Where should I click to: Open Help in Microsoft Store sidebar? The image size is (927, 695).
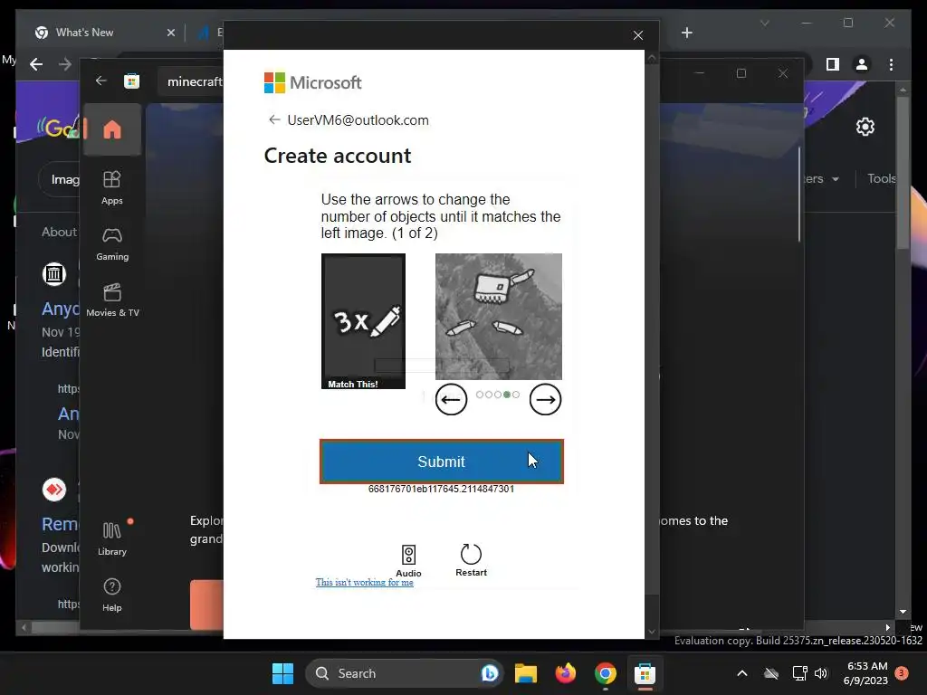[x=112, y=595]
